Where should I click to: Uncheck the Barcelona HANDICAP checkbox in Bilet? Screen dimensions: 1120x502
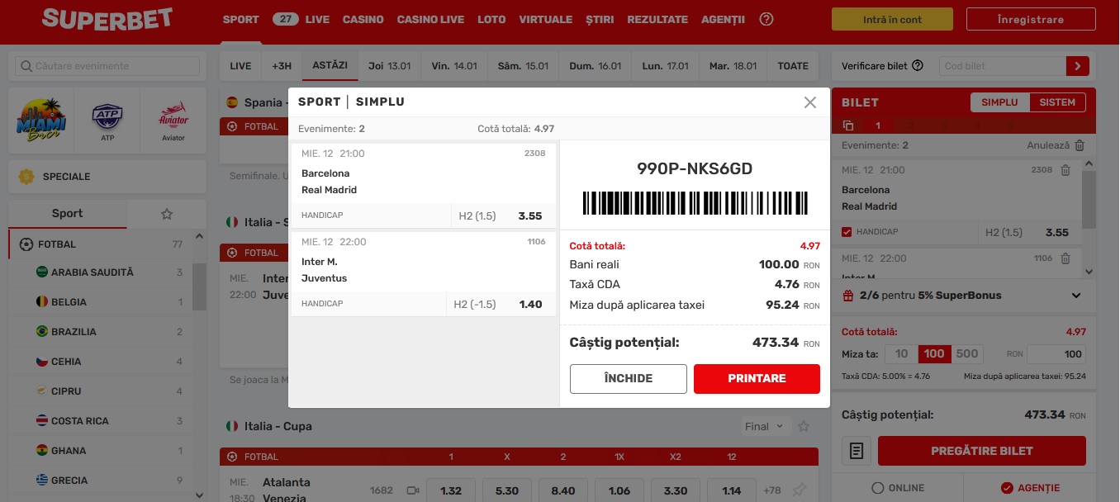(x=847, y=232)
